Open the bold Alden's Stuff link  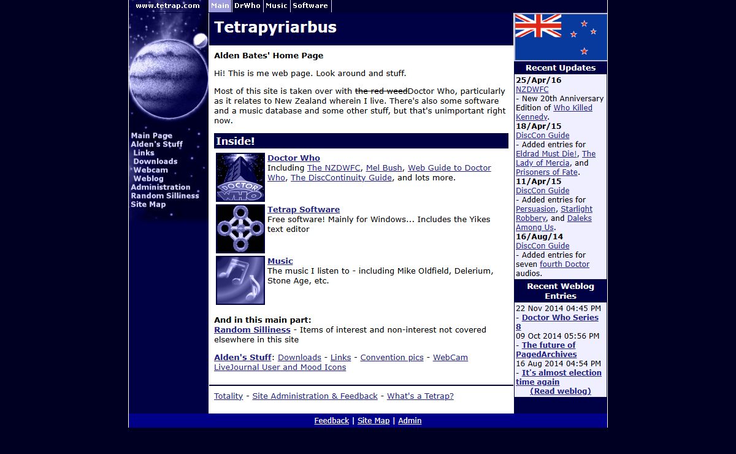coord(243,357)
